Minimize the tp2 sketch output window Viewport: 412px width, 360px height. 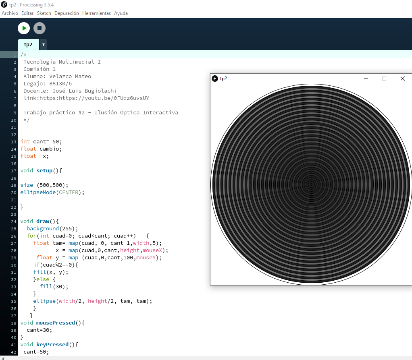[x=366, y=79]
